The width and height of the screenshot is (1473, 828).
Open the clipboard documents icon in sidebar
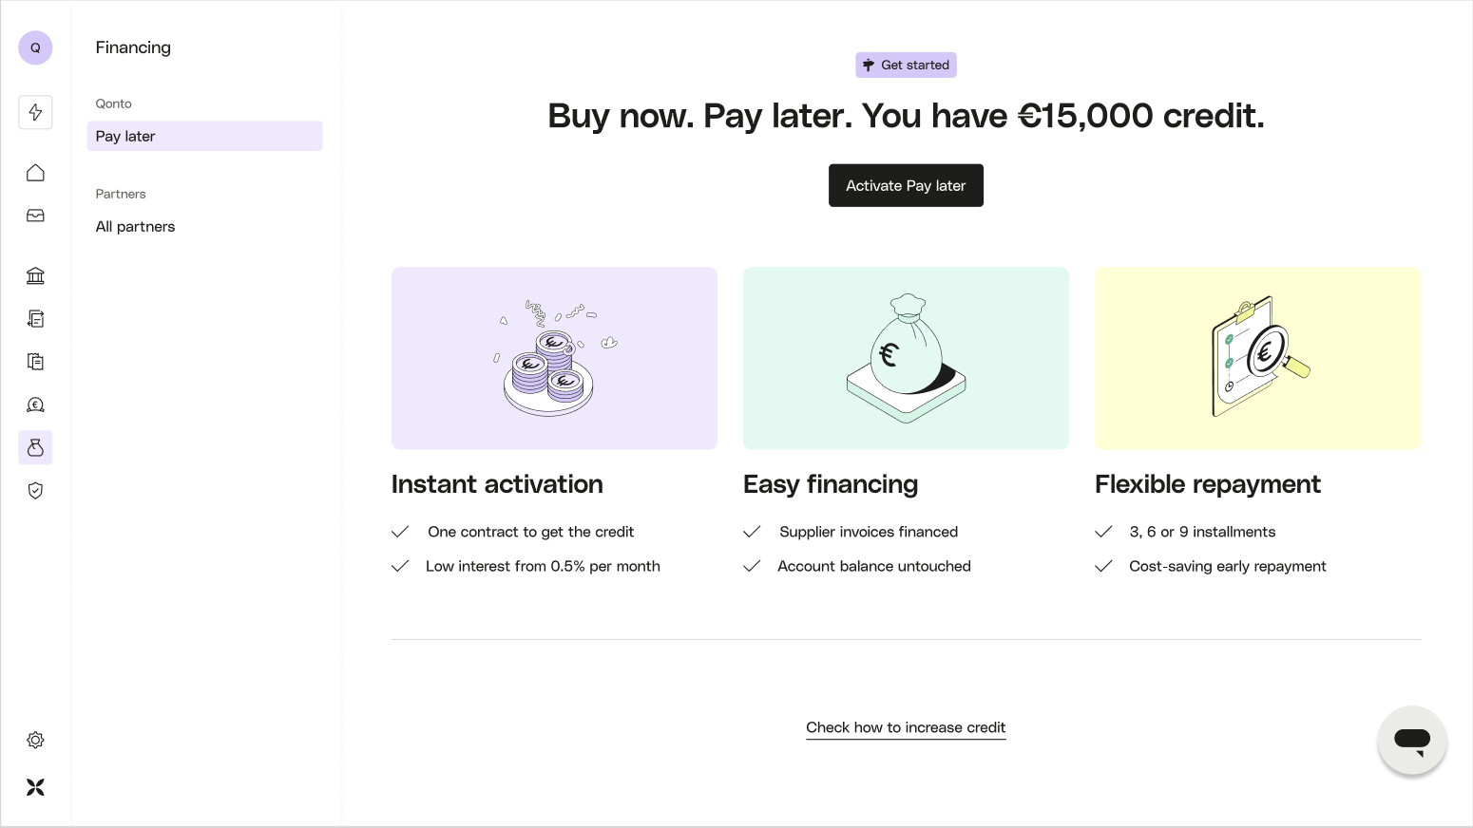coord(35,362)
